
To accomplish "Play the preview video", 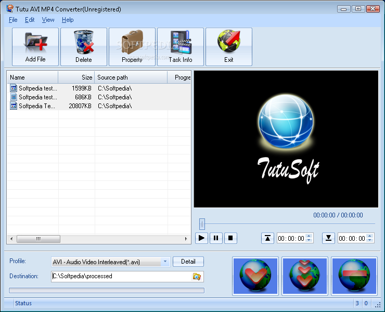I will click(201, 238).
